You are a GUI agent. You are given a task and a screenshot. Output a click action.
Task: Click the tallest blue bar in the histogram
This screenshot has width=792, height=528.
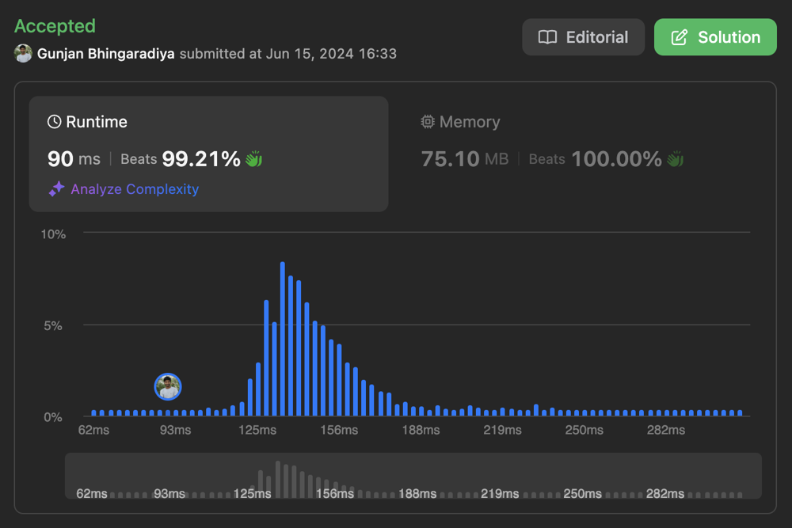coord(283,339)
